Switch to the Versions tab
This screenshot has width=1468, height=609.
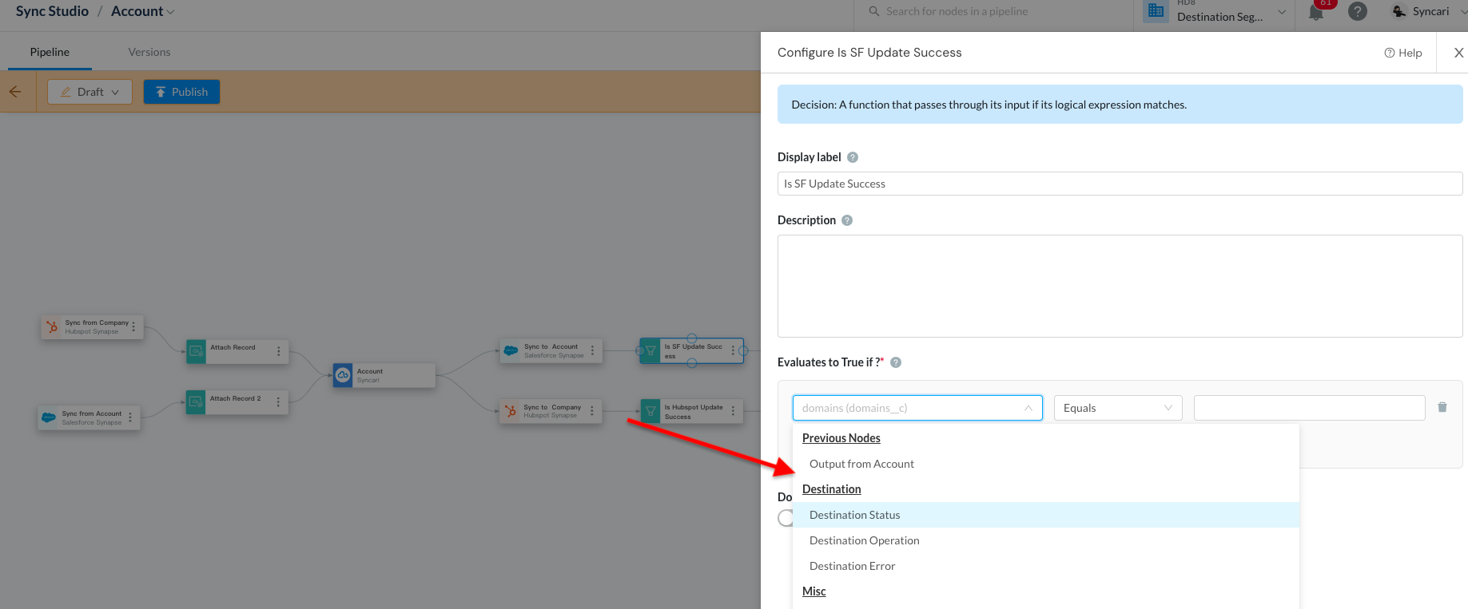(x=149, y=52)
